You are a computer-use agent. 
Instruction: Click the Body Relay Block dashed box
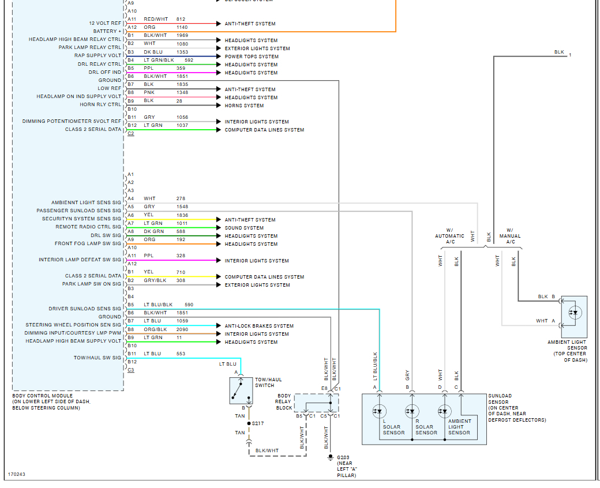click(316, 403)
